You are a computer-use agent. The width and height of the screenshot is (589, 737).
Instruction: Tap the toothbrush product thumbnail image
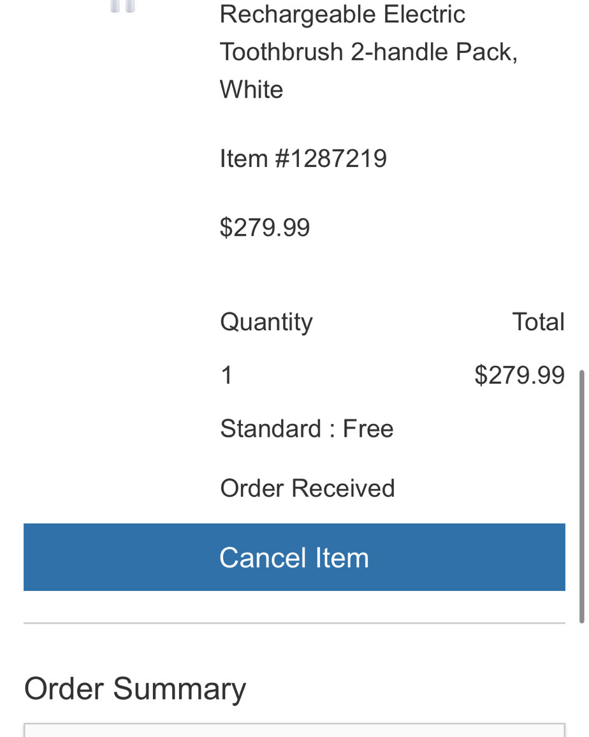click(122, 6)
